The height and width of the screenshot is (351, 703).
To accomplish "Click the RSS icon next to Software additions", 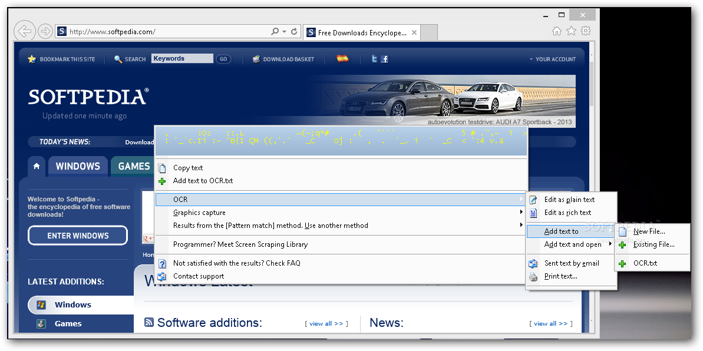I will coord(149,322).
